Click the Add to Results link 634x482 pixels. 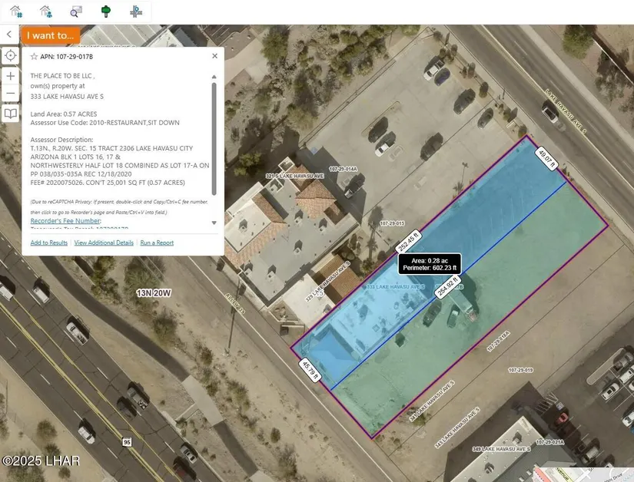[48, 243]
